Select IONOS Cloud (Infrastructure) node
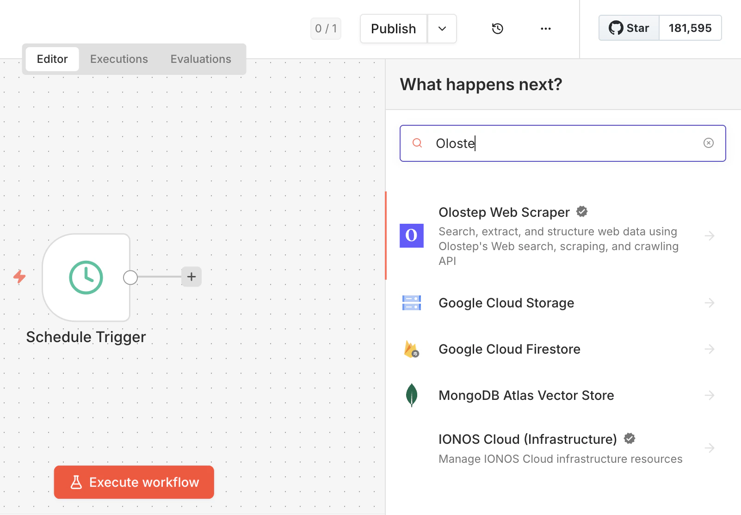 point(563,448)
